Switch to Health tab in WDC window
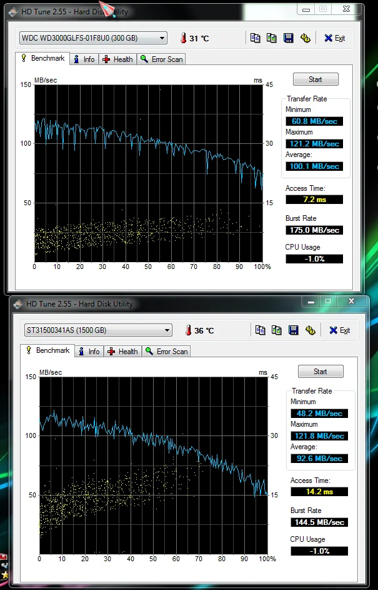 118,59
